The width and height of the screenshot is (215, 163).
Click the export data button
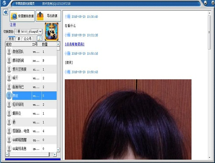(48, 16)
